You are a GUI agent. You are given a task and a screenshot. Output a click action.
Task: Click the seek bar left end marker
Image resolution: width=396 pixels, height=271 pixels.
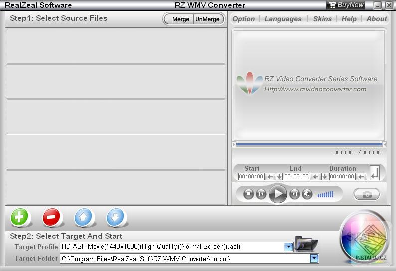point(234,144)
